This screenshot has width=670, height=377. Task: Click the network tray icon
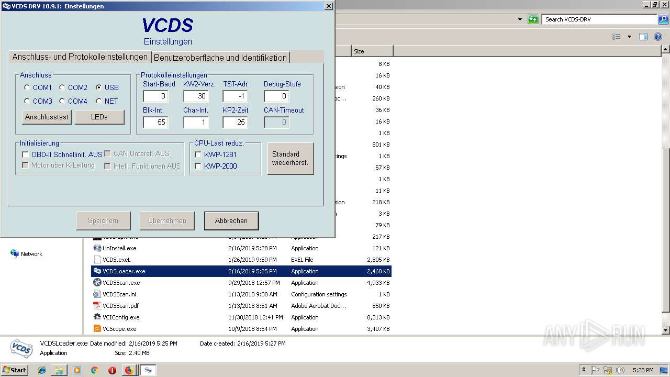point(608,370)
